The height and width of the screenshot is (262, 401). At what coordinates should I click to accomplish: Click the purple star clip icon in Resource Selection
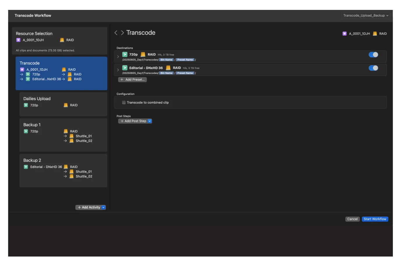18,40
